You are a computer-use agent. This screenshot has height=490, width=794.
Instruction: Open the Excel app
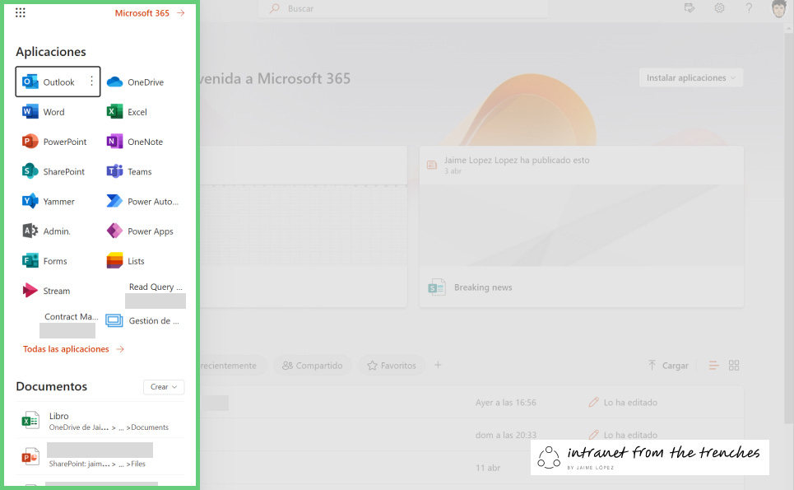tap(127, 112)
